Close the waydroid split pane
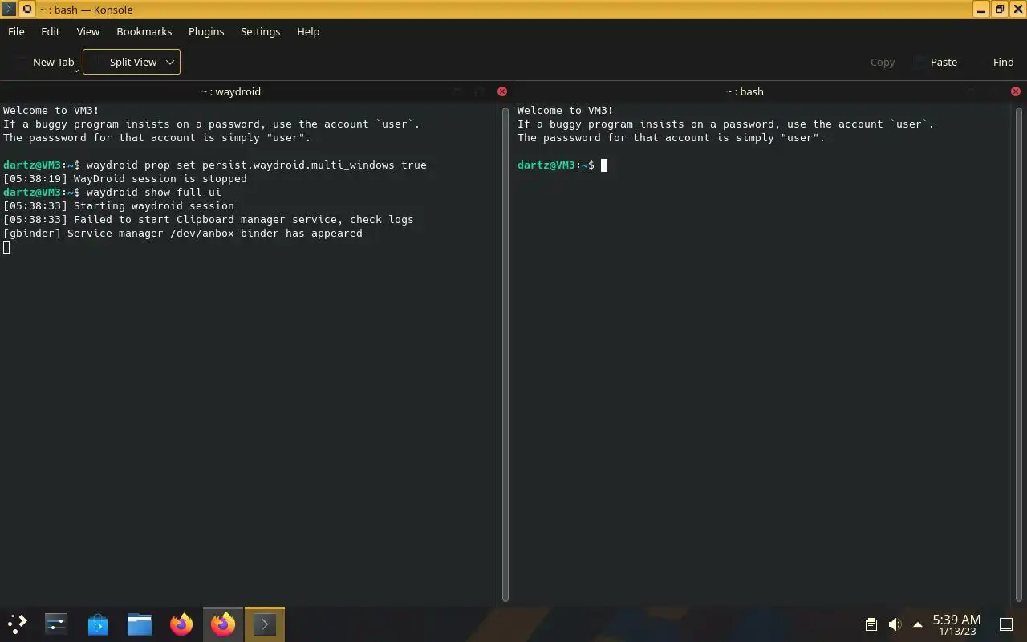This screenshot has width=1027, height=642. pyautogui.click(x=502, y=91)
